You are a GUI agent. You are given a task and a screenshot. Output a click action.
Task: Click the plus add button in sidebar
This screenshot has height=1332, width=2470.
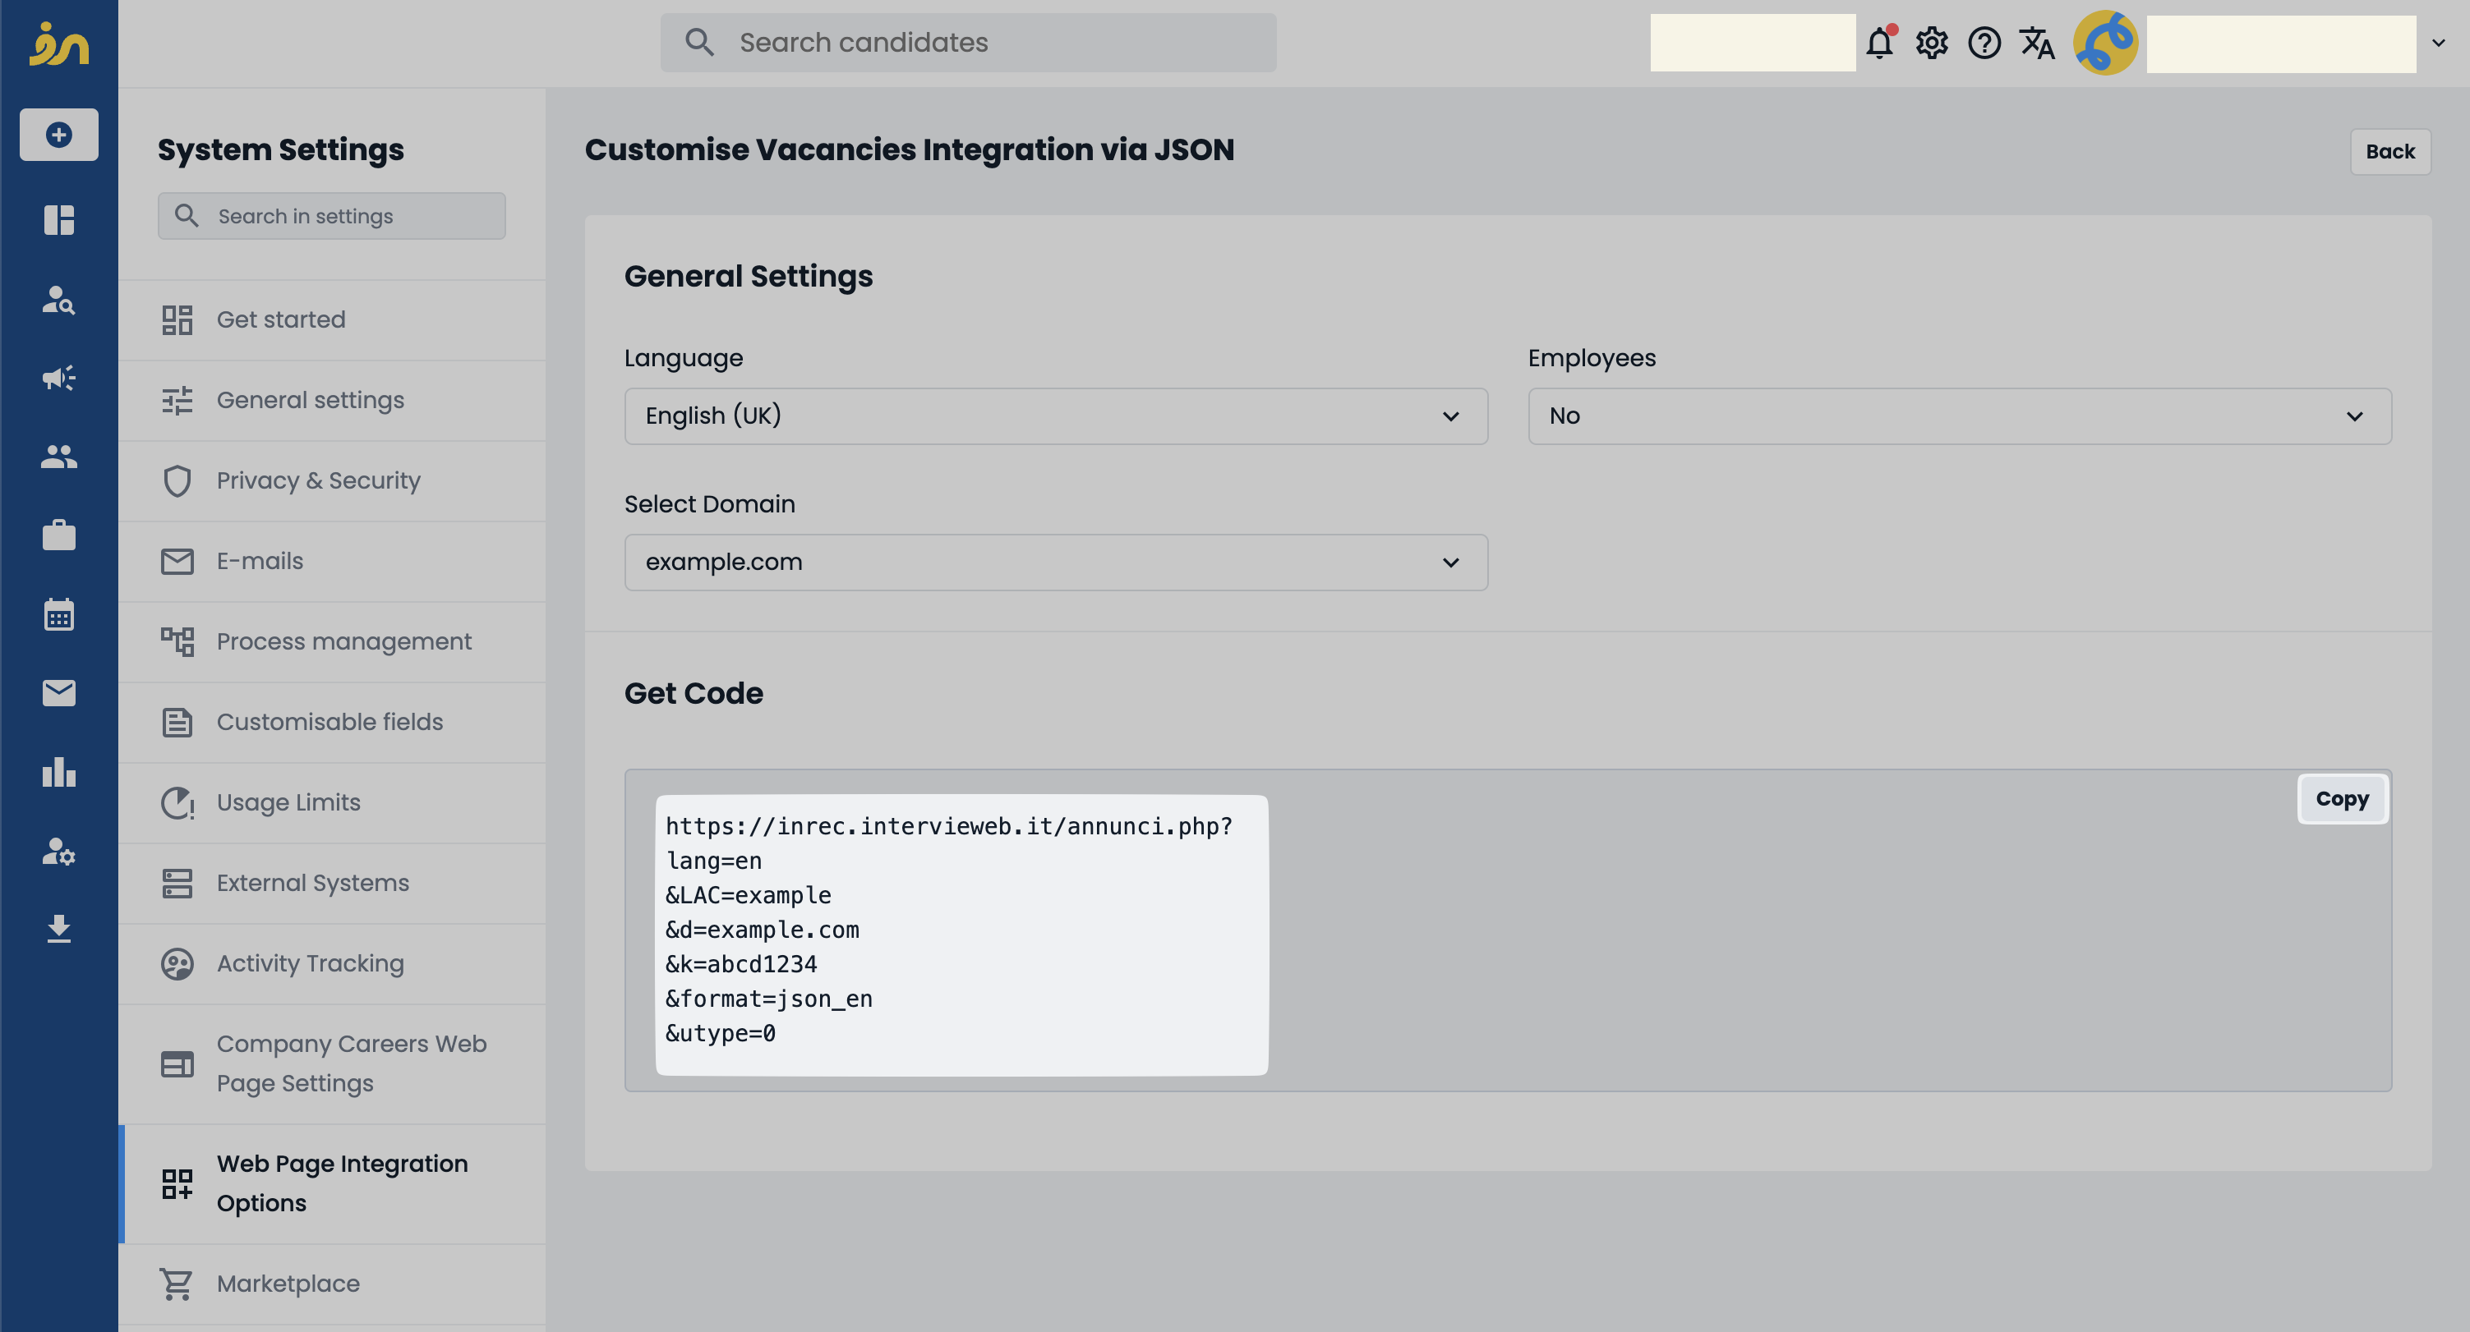[58, 134]
